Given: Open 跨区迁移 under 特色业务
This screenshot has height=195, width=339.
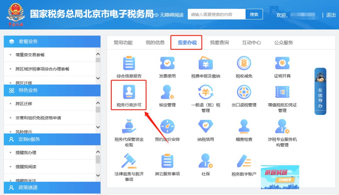Looking at the screenshot, I should pos(24,104).
